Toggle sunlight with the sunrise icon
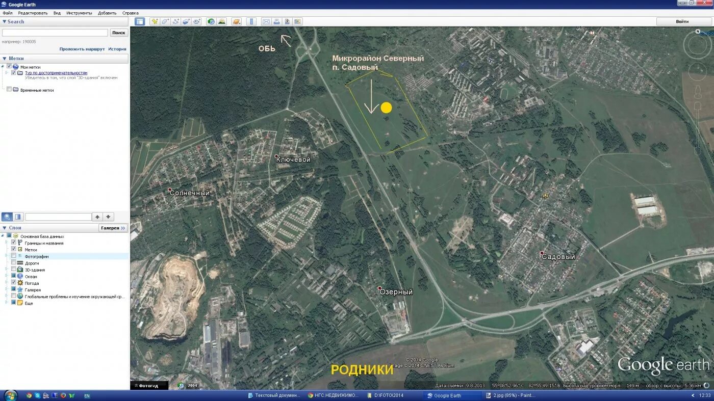 [221, 21]
